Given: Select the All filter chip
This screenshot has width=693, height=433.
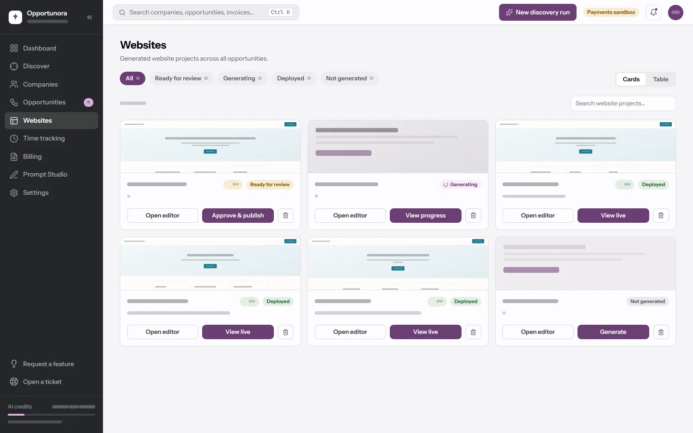Looking at the screenshot, I should (132, 78).
